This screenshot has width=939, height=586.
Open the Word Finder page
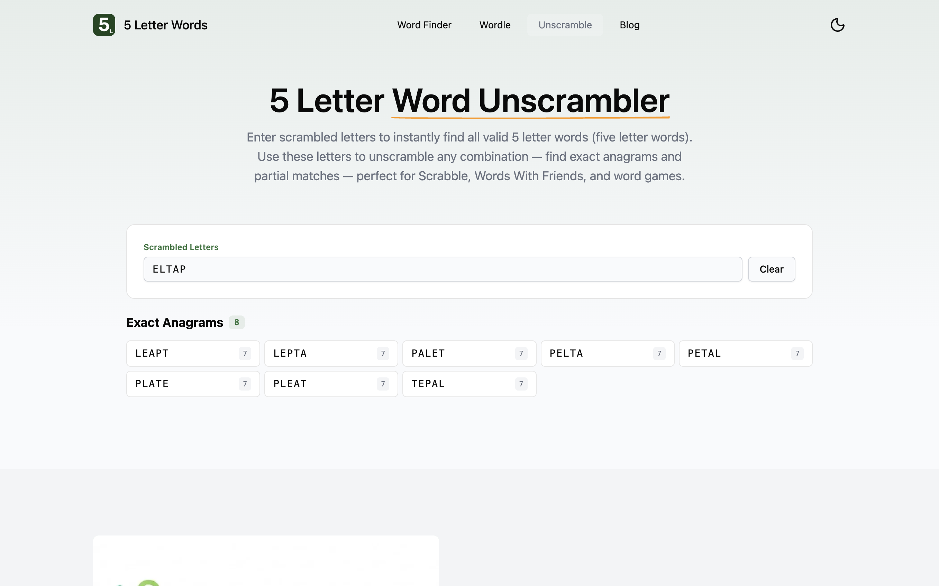coord(424,25)
